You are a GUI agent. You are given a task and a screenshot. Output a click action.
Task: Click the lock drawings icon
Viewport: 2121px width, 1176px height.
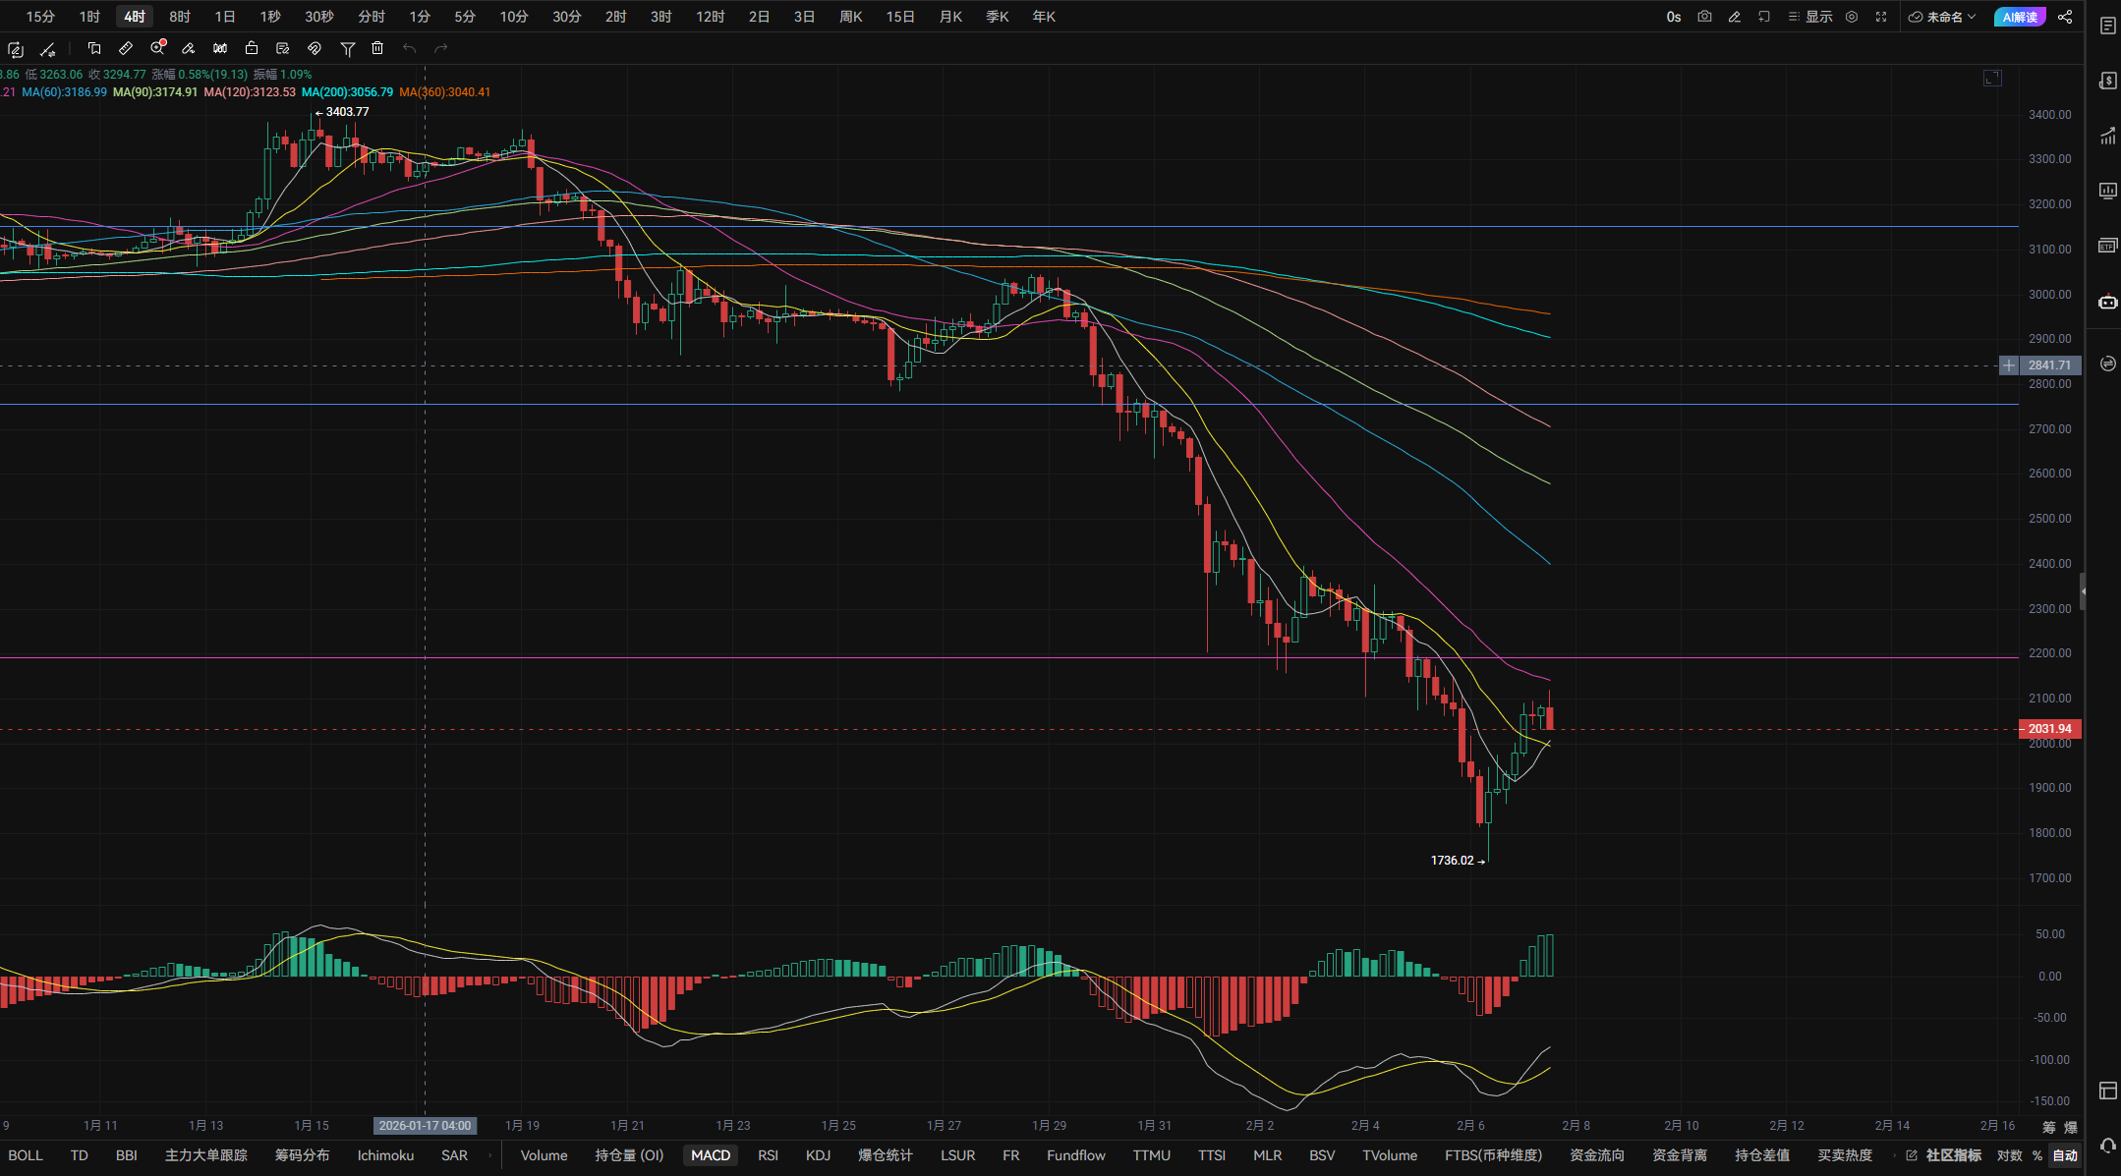[252, 48]
